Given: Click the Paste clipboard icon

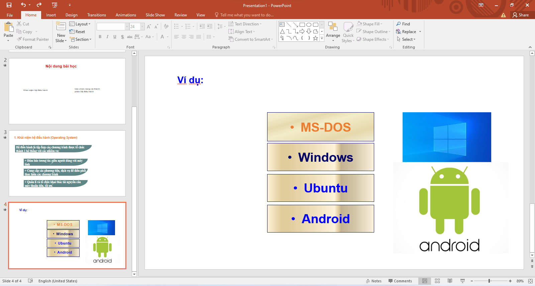Looking at the screenshot, I should point(8,27).
